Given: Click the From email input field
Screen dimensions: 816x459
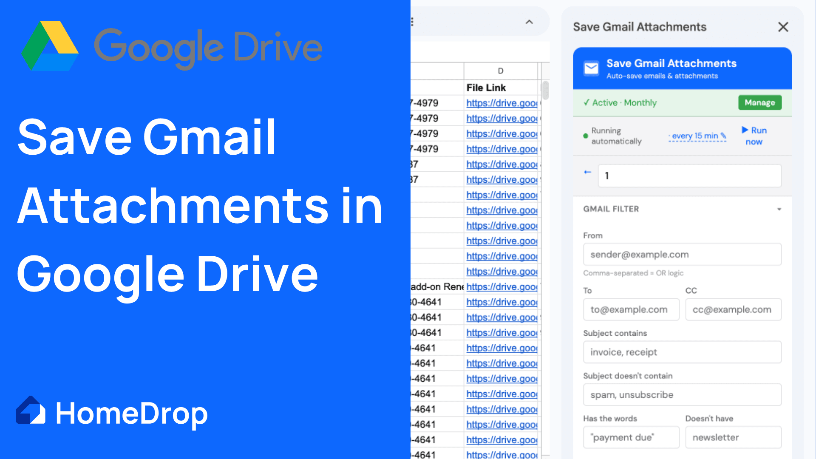Looking at the screenshot, I should pos(682,255).
